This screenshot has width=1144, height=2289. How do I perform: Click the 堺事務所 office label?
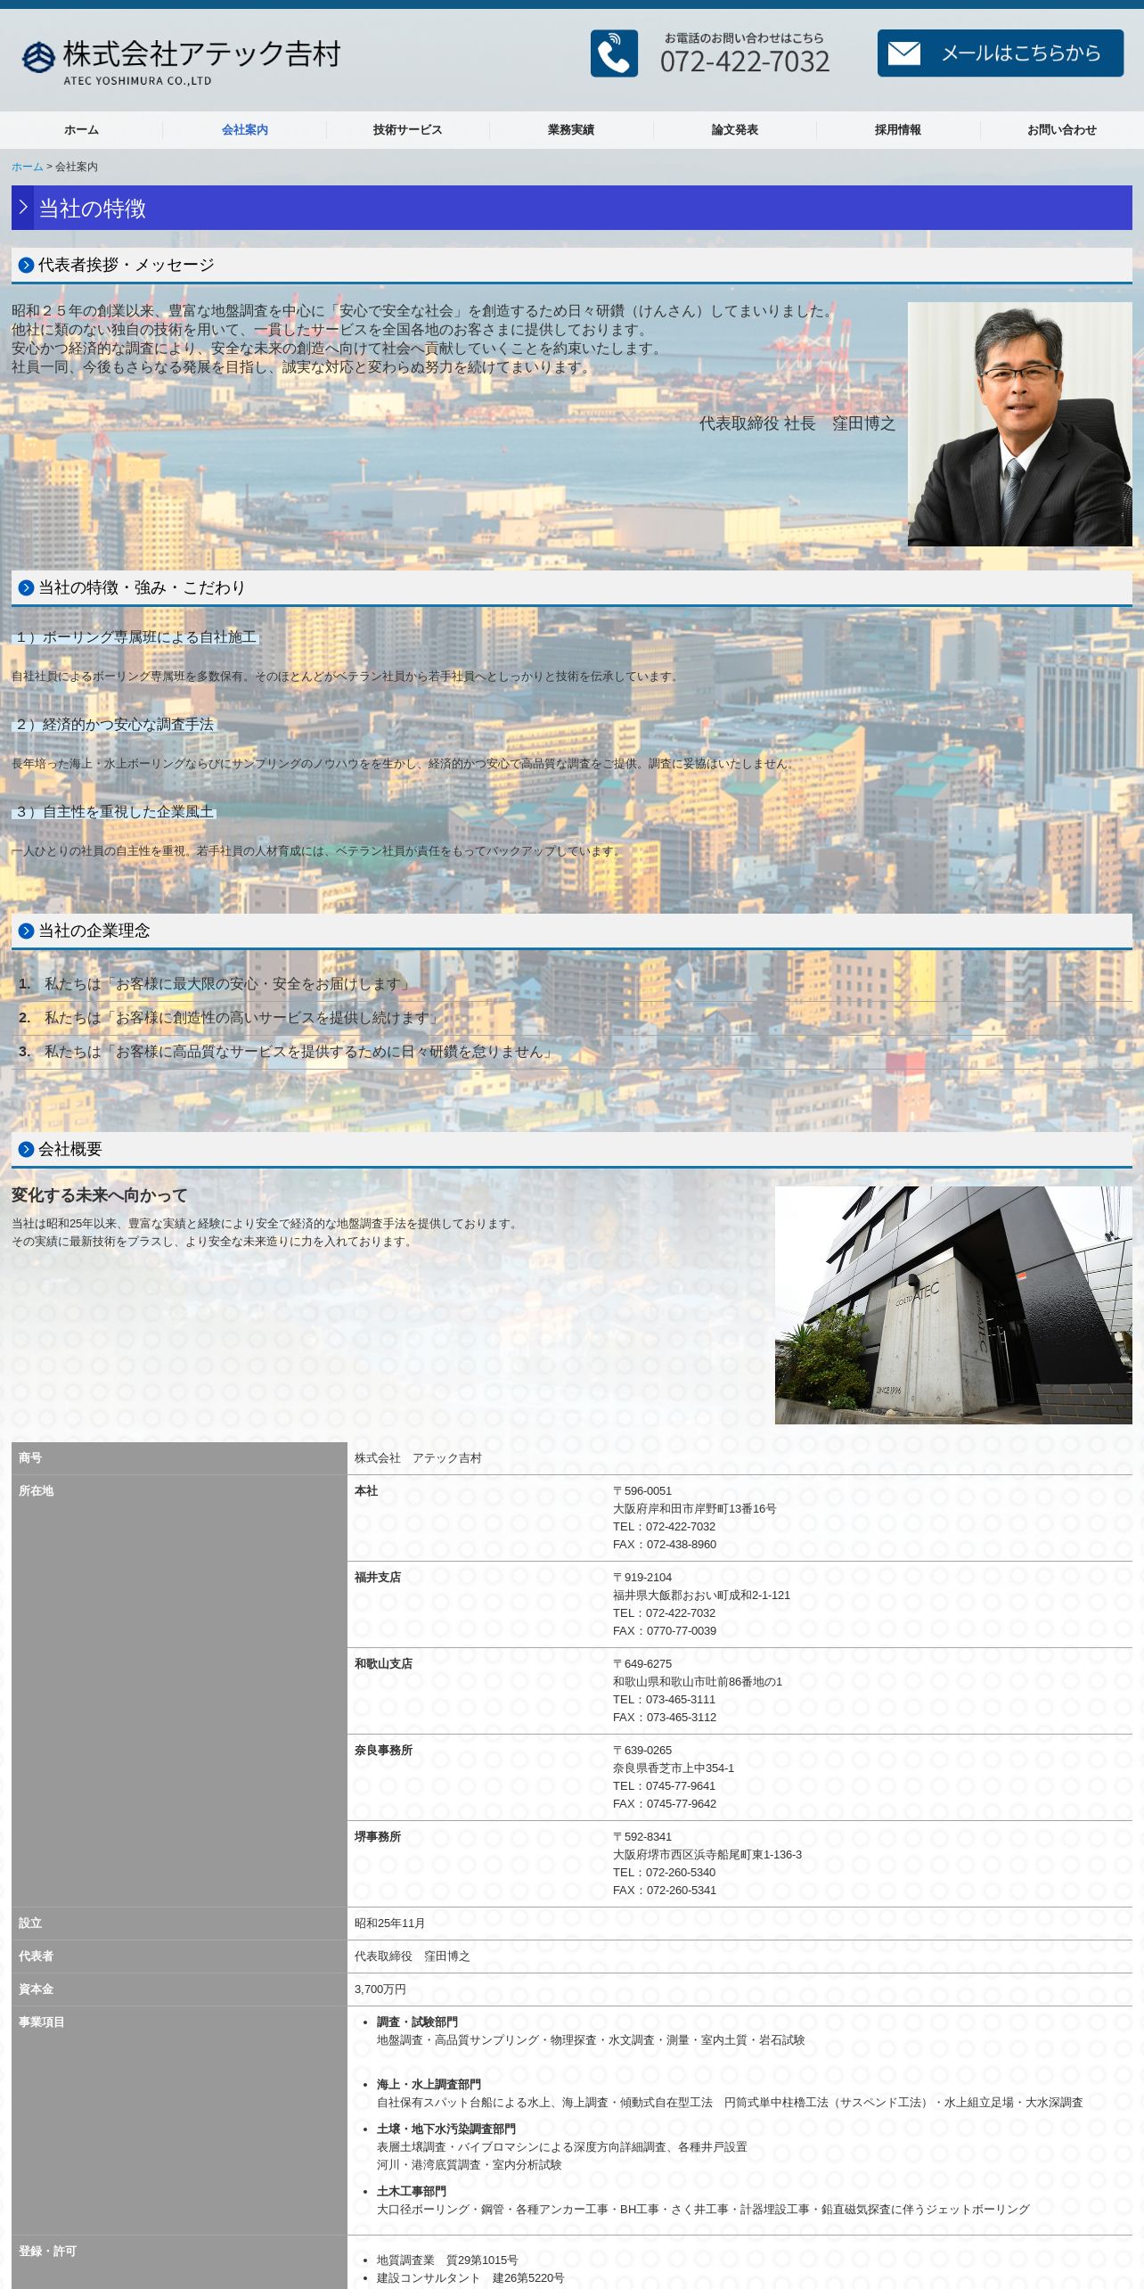coord(378,1836)
